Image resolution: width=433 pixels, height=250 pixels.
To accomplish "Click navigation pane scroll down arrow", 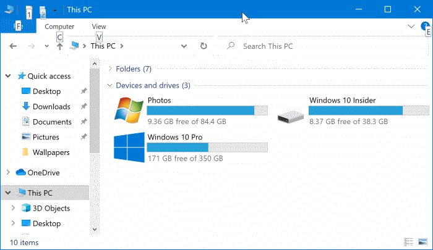I will tap(95, 229).
